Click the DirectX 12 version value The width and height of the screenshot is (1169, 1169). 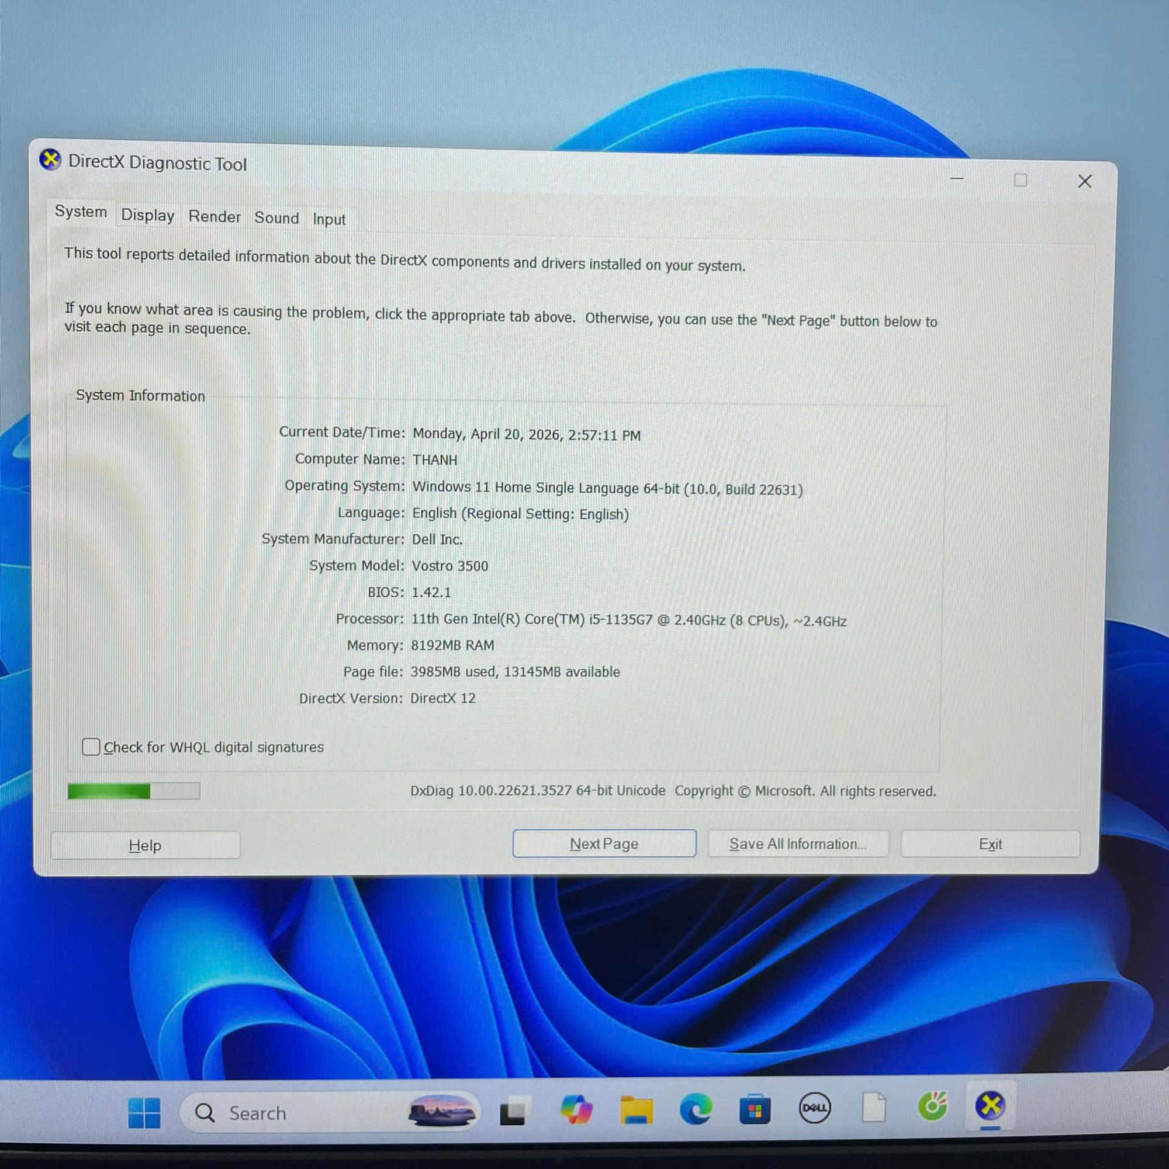coord(442,698)
